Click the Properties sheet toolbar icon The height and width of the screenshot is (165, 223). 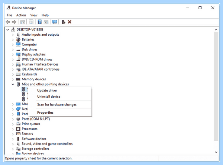(31, 22)
